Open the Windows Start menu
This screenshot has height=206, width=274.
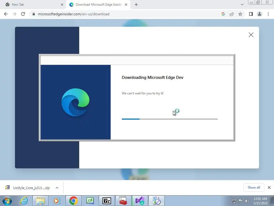[7, 201]
